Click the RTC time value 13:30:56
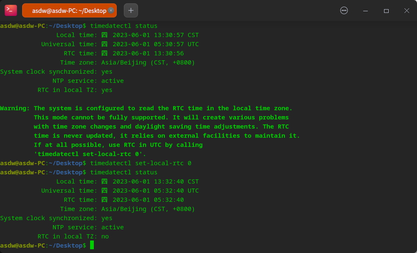Screen dimensions: 417x253 pos(148,53)
